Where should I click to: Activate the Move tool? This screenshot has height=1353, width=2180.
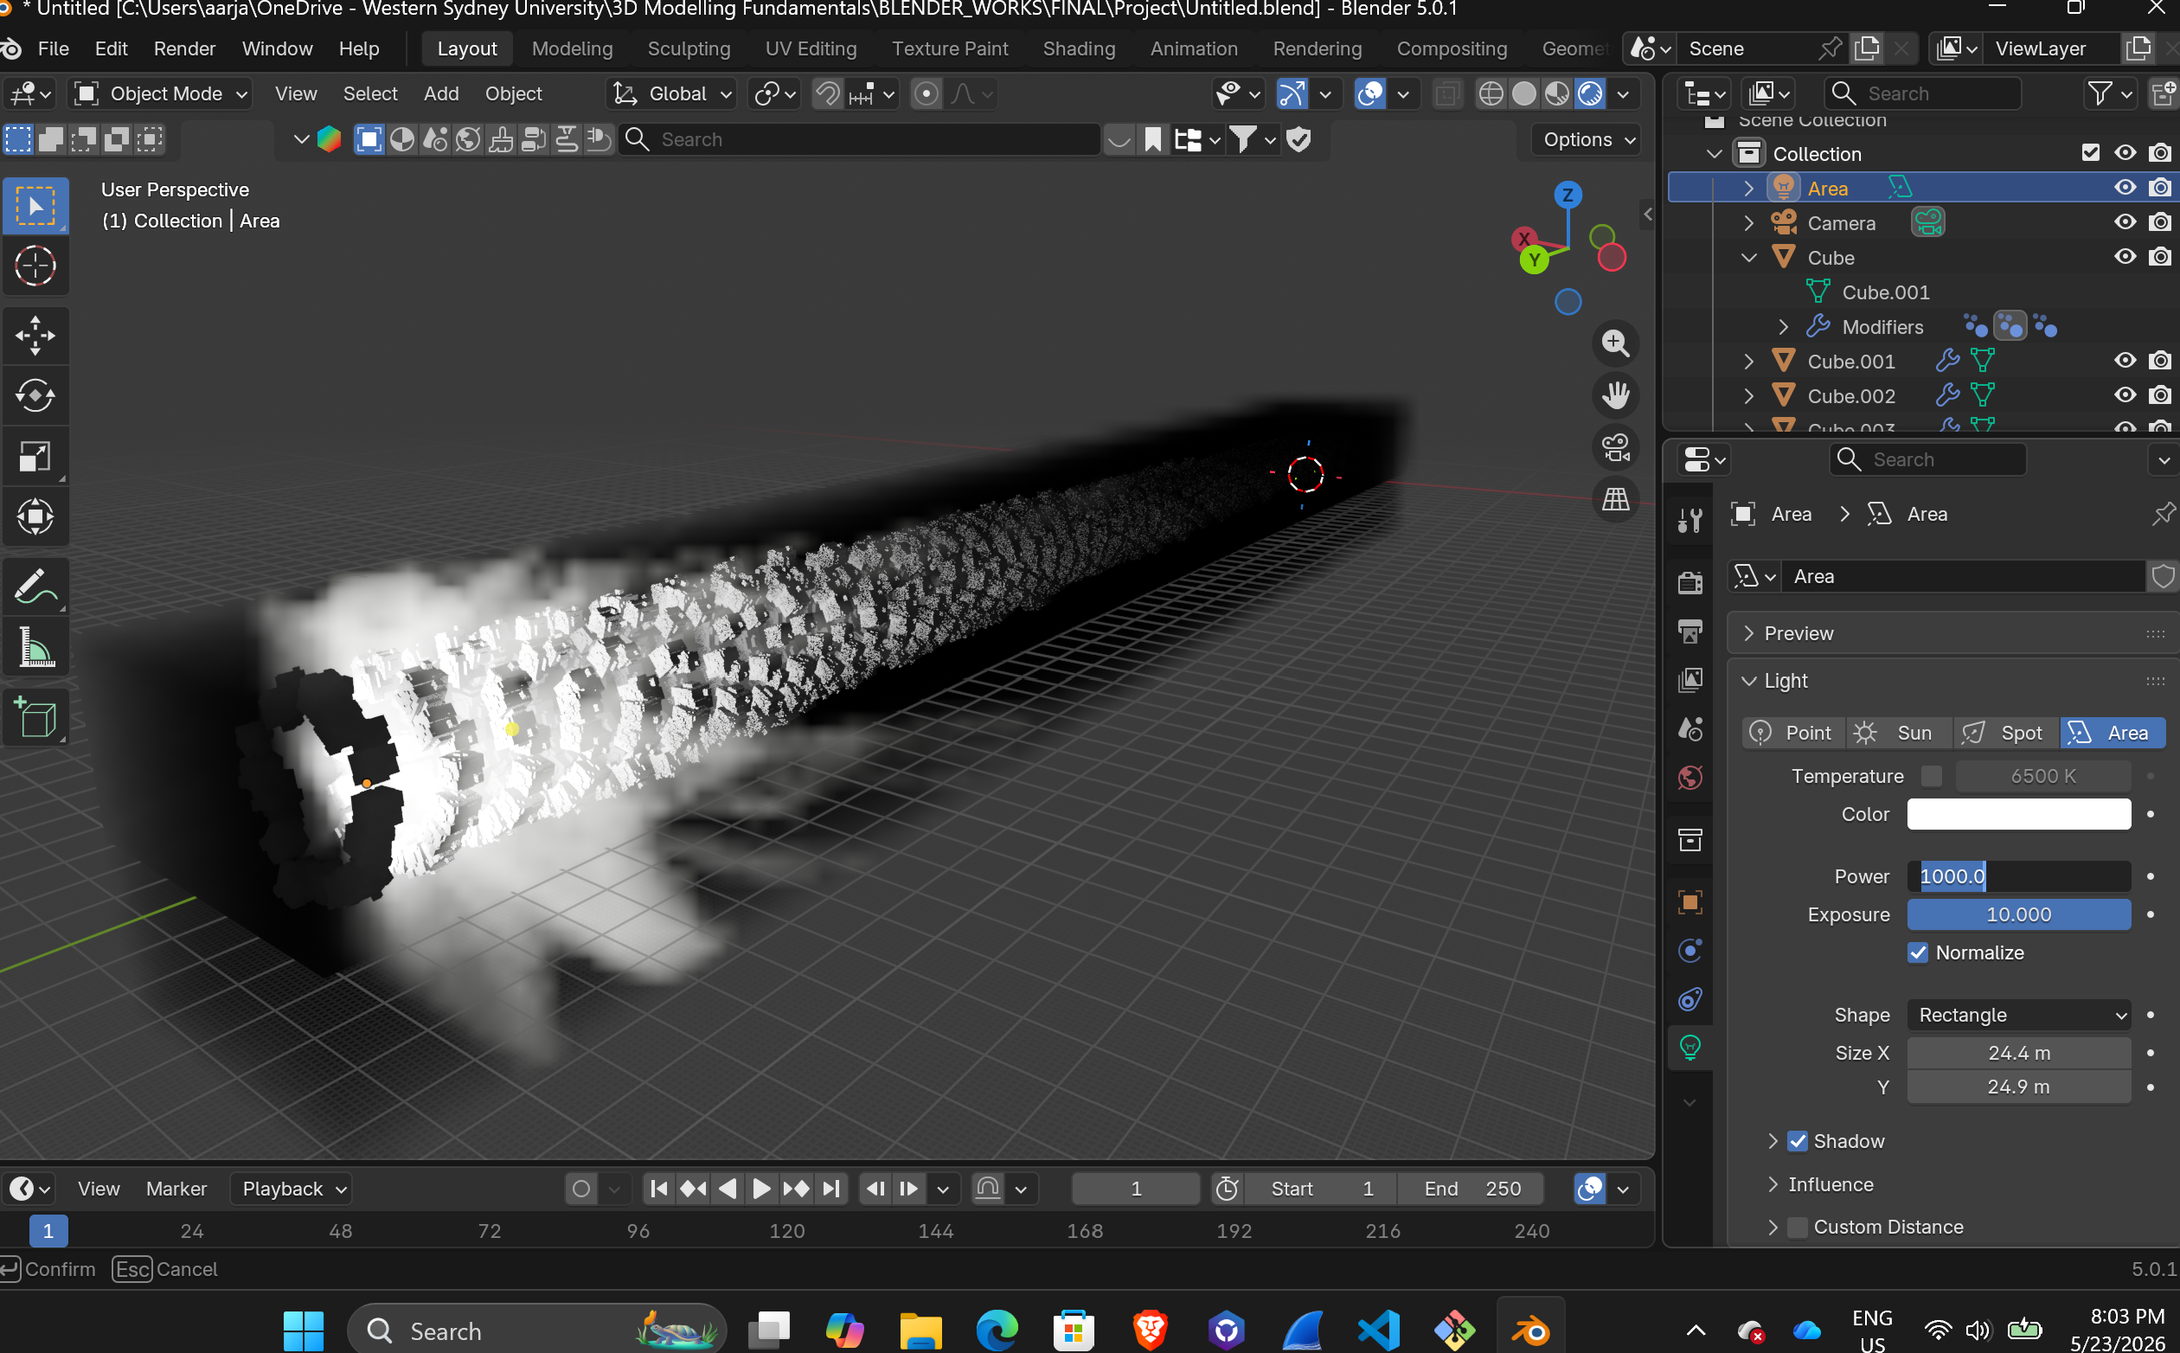35,336
